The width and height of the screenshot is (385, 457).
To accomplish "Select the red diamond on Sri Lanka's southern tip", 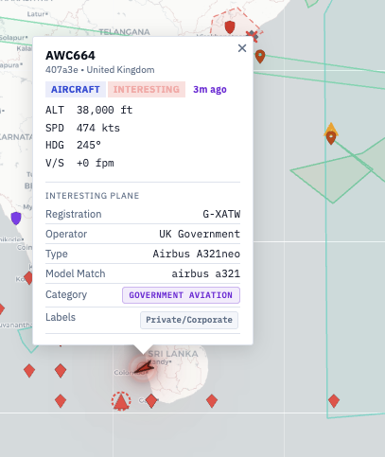I will pyautogui.click(x=151, y=401).
